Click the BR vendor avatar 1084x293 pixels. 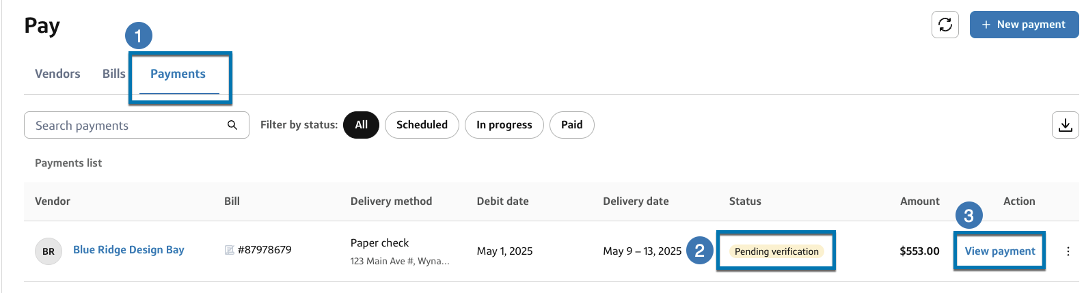[x=49, y=251]
